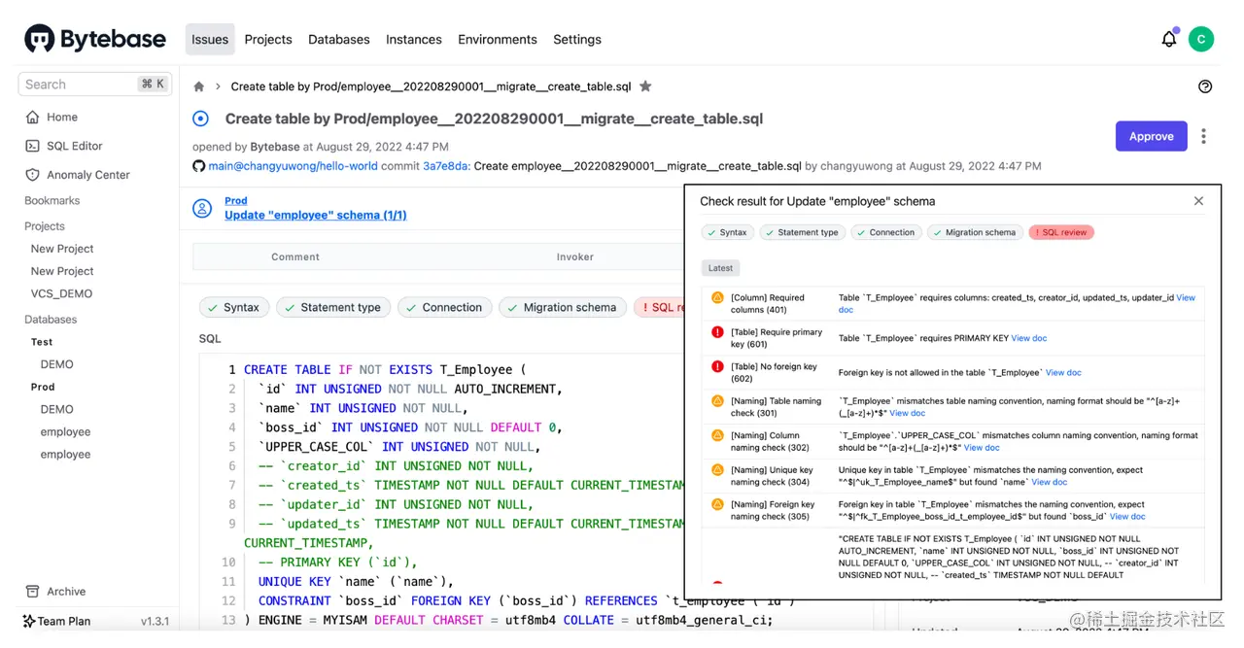Close the check result dialog
The height and width of the screenshot is (648, 1244).
tap(1198, 201)
